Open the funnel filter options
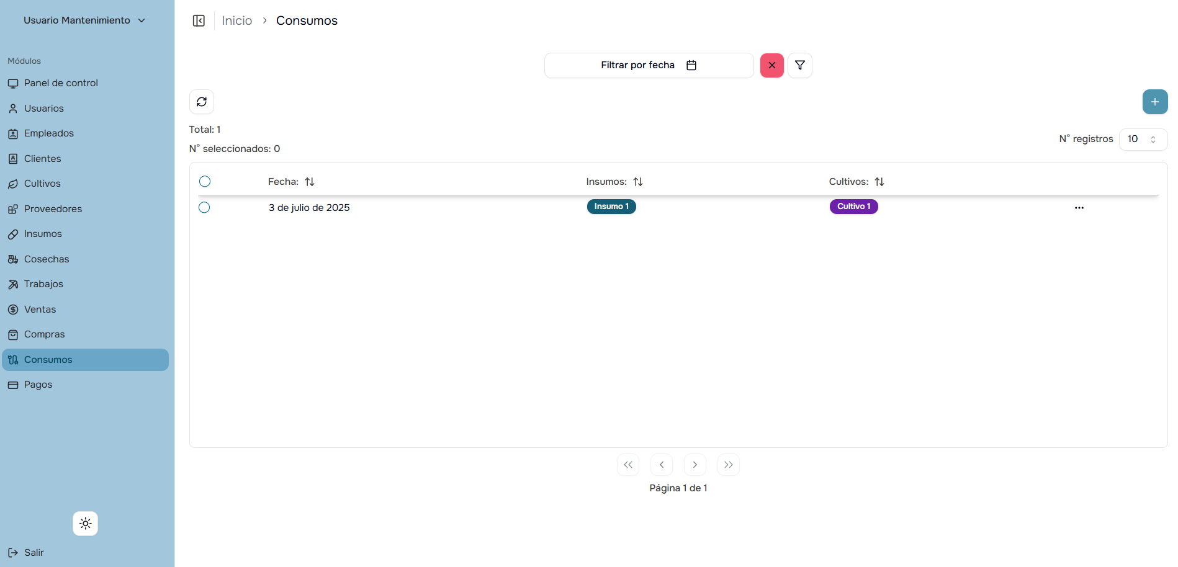The height and width of the screenshot is (567, 1178). point(799,65)
